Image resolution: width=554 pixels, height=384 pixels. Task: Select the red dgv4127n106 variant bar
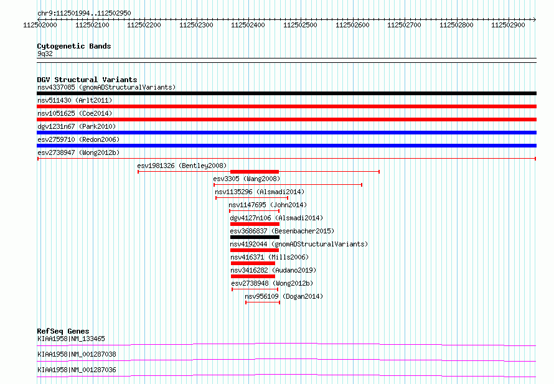click(x=255, y=224)
